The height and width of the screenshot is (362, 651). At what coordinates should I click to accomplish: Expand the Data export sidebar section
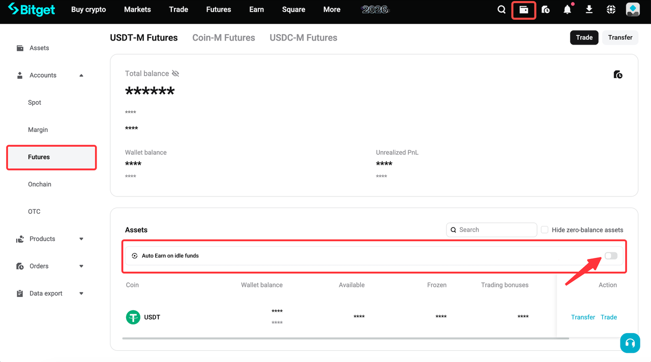[x=81, y=293]
